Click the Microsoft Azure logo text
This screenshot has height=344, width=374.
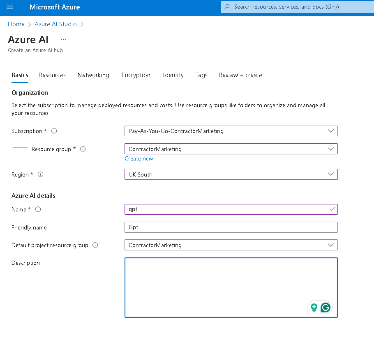(x=55, y=7)
